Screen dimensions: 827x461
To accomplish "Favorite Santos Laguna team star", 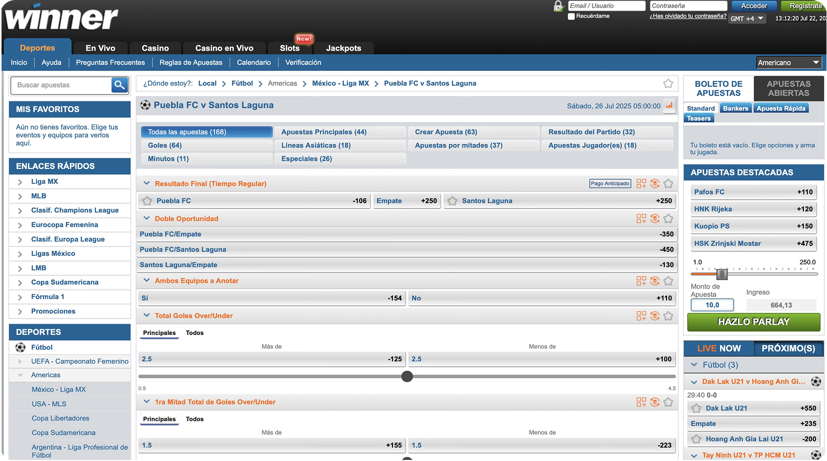I will click(452, 201).
